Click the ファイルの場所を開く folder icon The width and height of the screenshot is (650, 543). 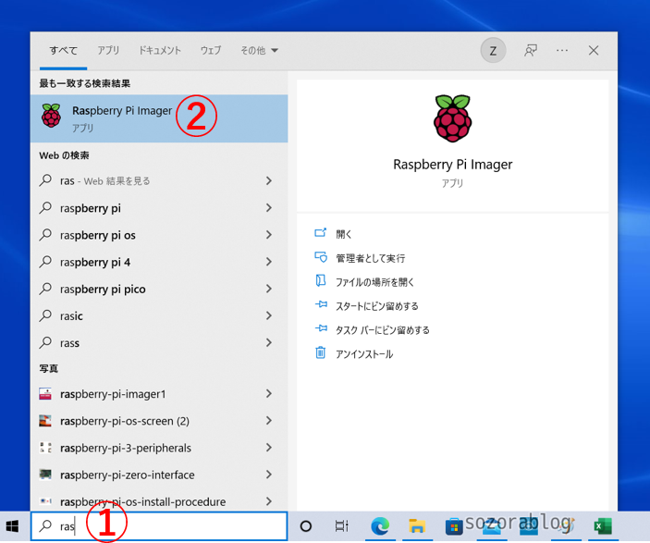(x=321, y=281)
